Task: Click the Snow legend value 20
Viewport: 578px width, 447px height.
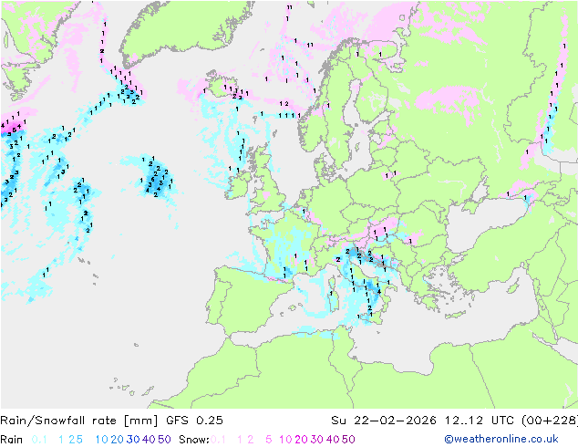Action: (x=301, y=440)
